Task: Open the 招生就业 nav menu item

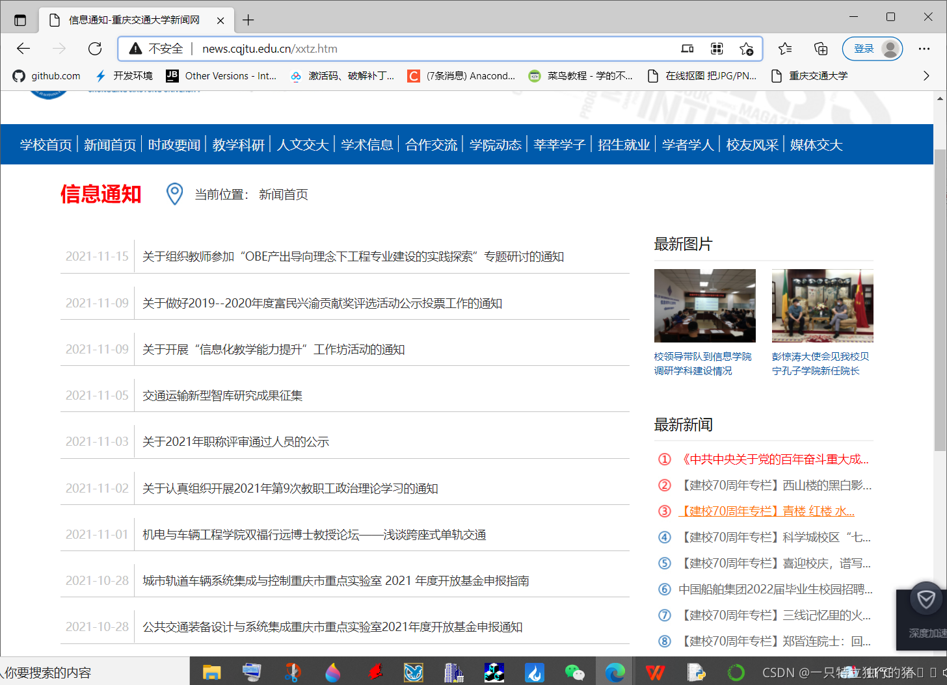Action: pos(624,145)
